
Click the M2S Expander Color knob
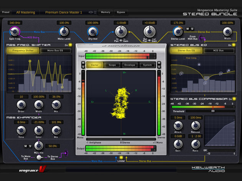click(38, 130)
